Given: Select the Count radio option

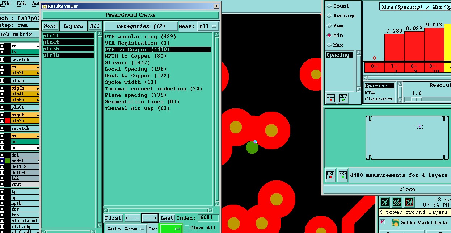Looking at the screenshot, I should click(x=329, y=6).
